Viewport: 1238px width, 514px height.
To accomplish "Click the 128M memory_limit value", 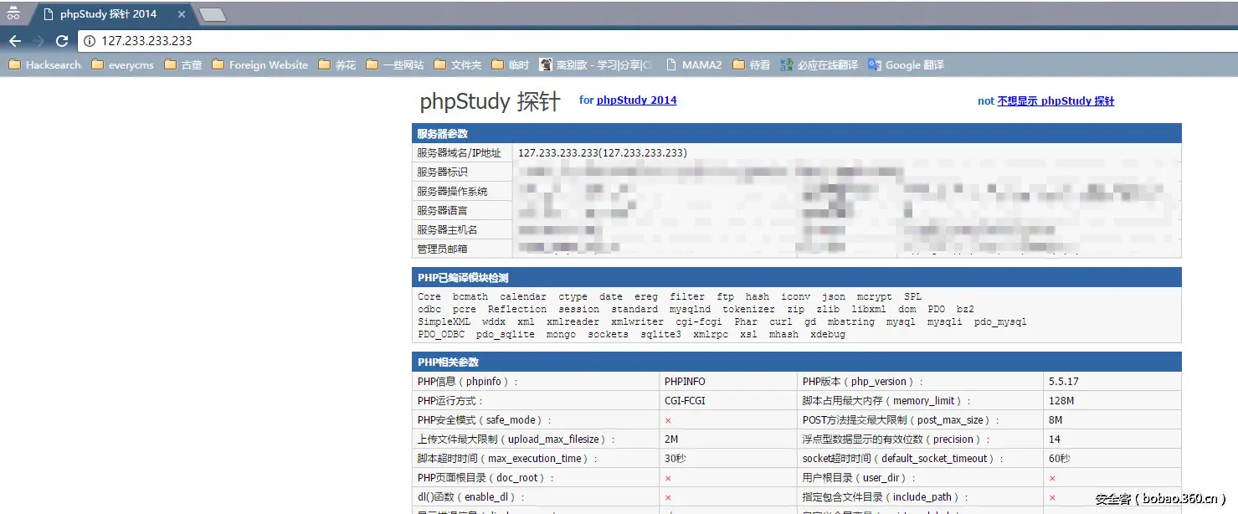I will click(1061, 401).
